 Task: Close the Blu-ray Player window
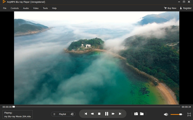[189, 2]
